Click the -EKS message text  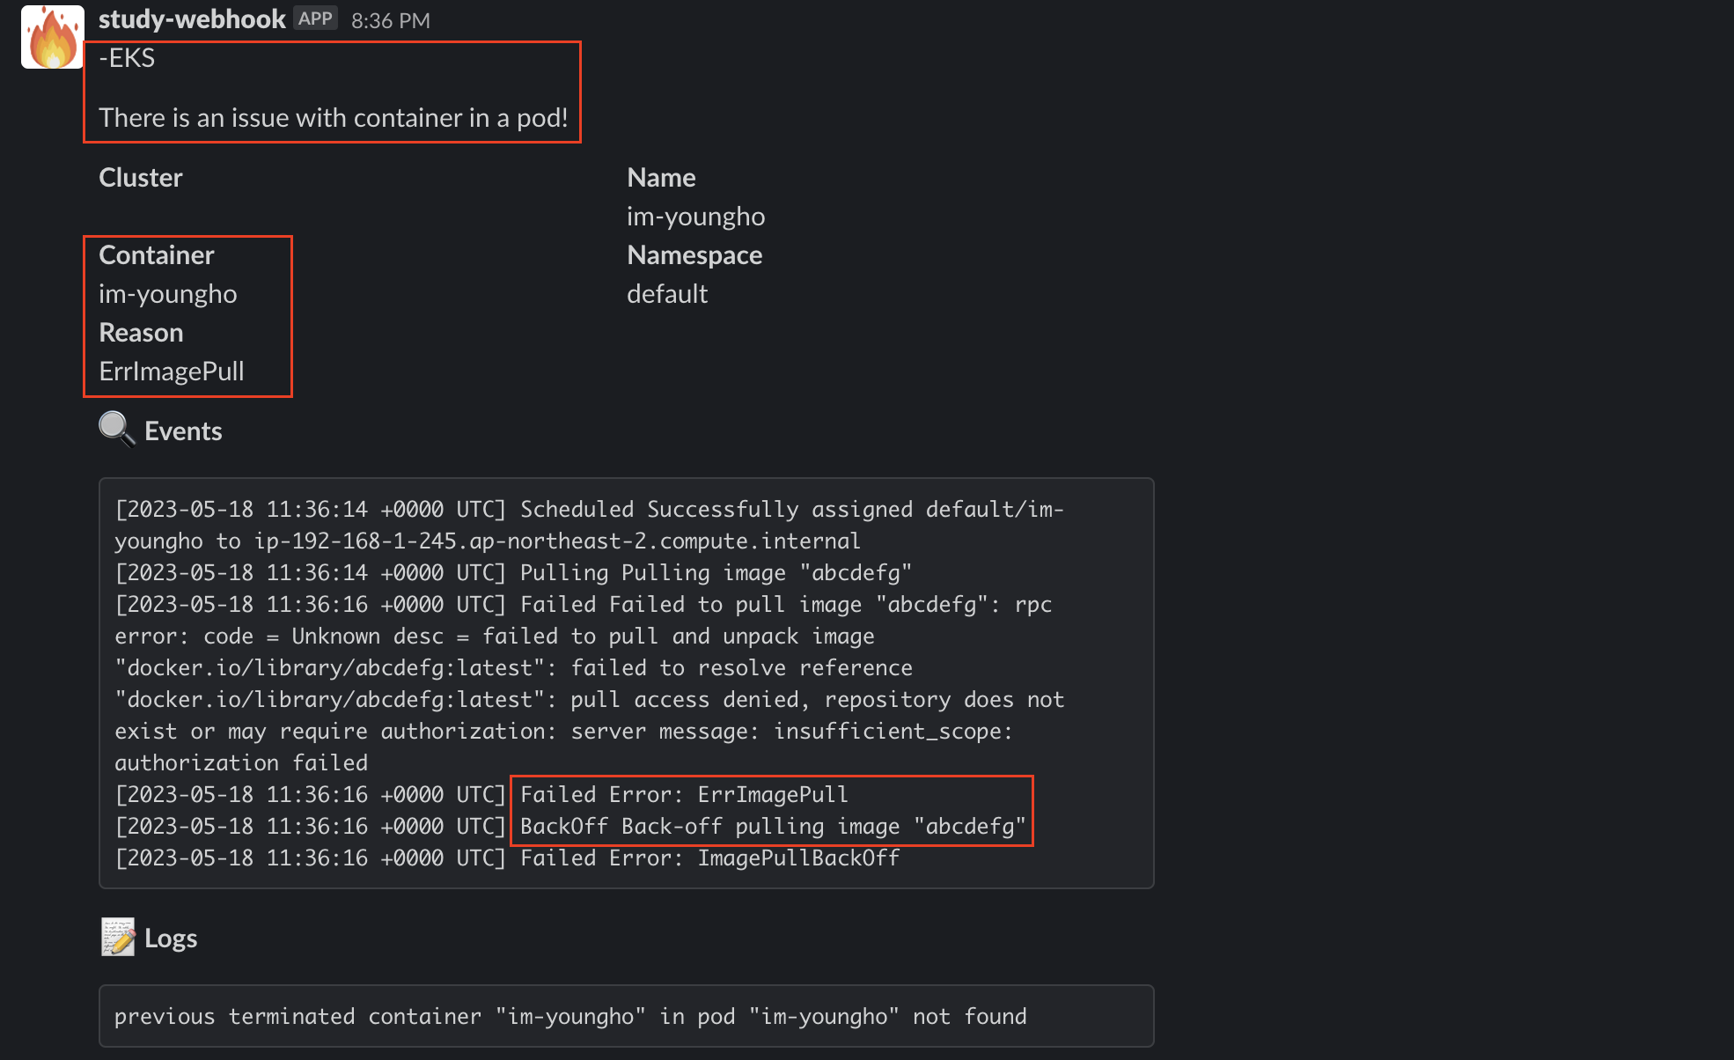128,58
